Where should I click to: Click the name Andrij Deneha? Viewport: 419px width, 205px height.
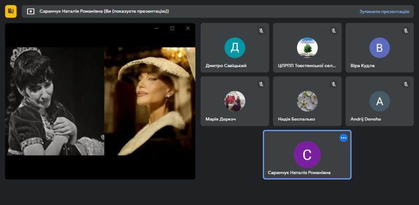point(366,119)
